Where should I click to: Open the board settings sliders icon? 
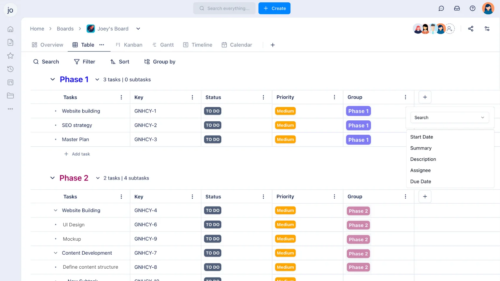tap(487, 29)
